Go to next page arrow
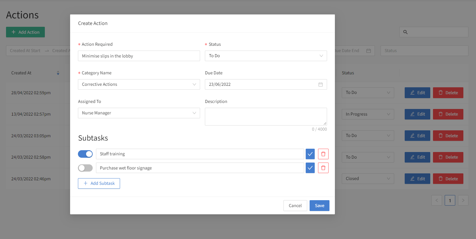The width and height of the screenshot is (476, 239). 463,200
